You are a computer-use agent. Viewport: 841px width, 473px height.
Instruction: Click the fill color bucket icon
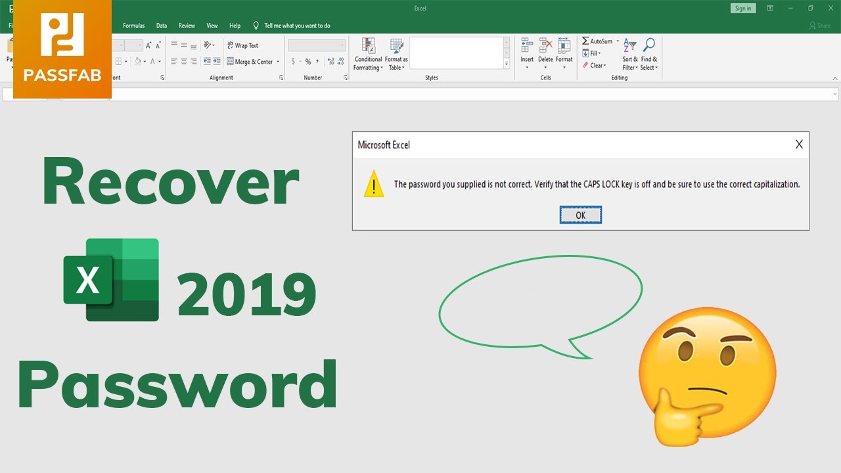pyautogui.click(x=138, y=61)
